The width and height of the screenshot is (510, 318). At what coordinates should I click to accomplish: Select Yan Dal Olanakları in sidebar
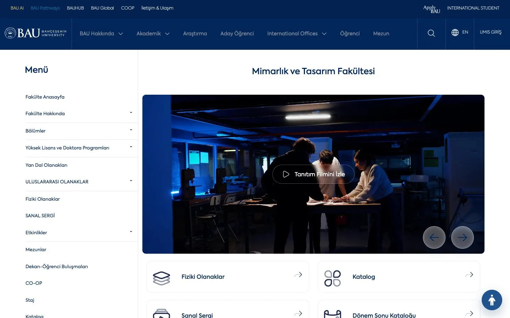tap(46, 165)
